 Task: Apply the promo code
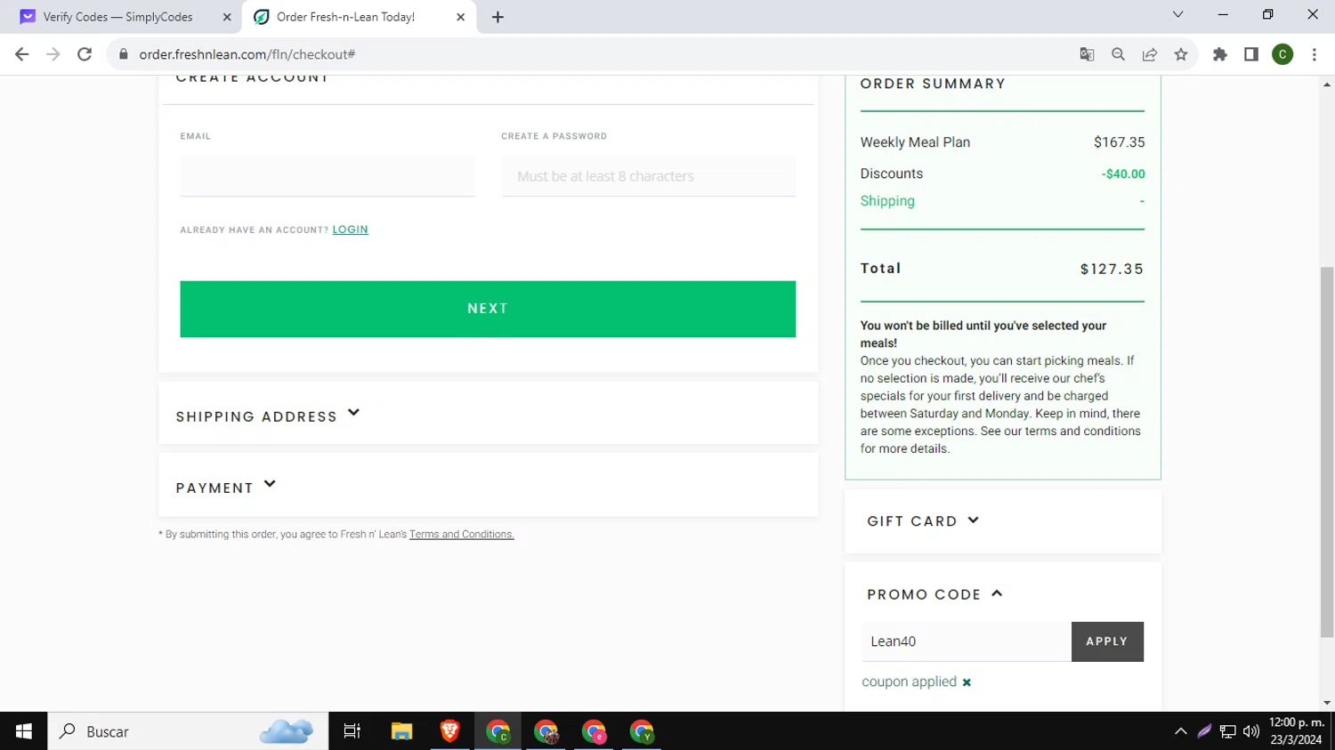click(x=1107, y=641)
